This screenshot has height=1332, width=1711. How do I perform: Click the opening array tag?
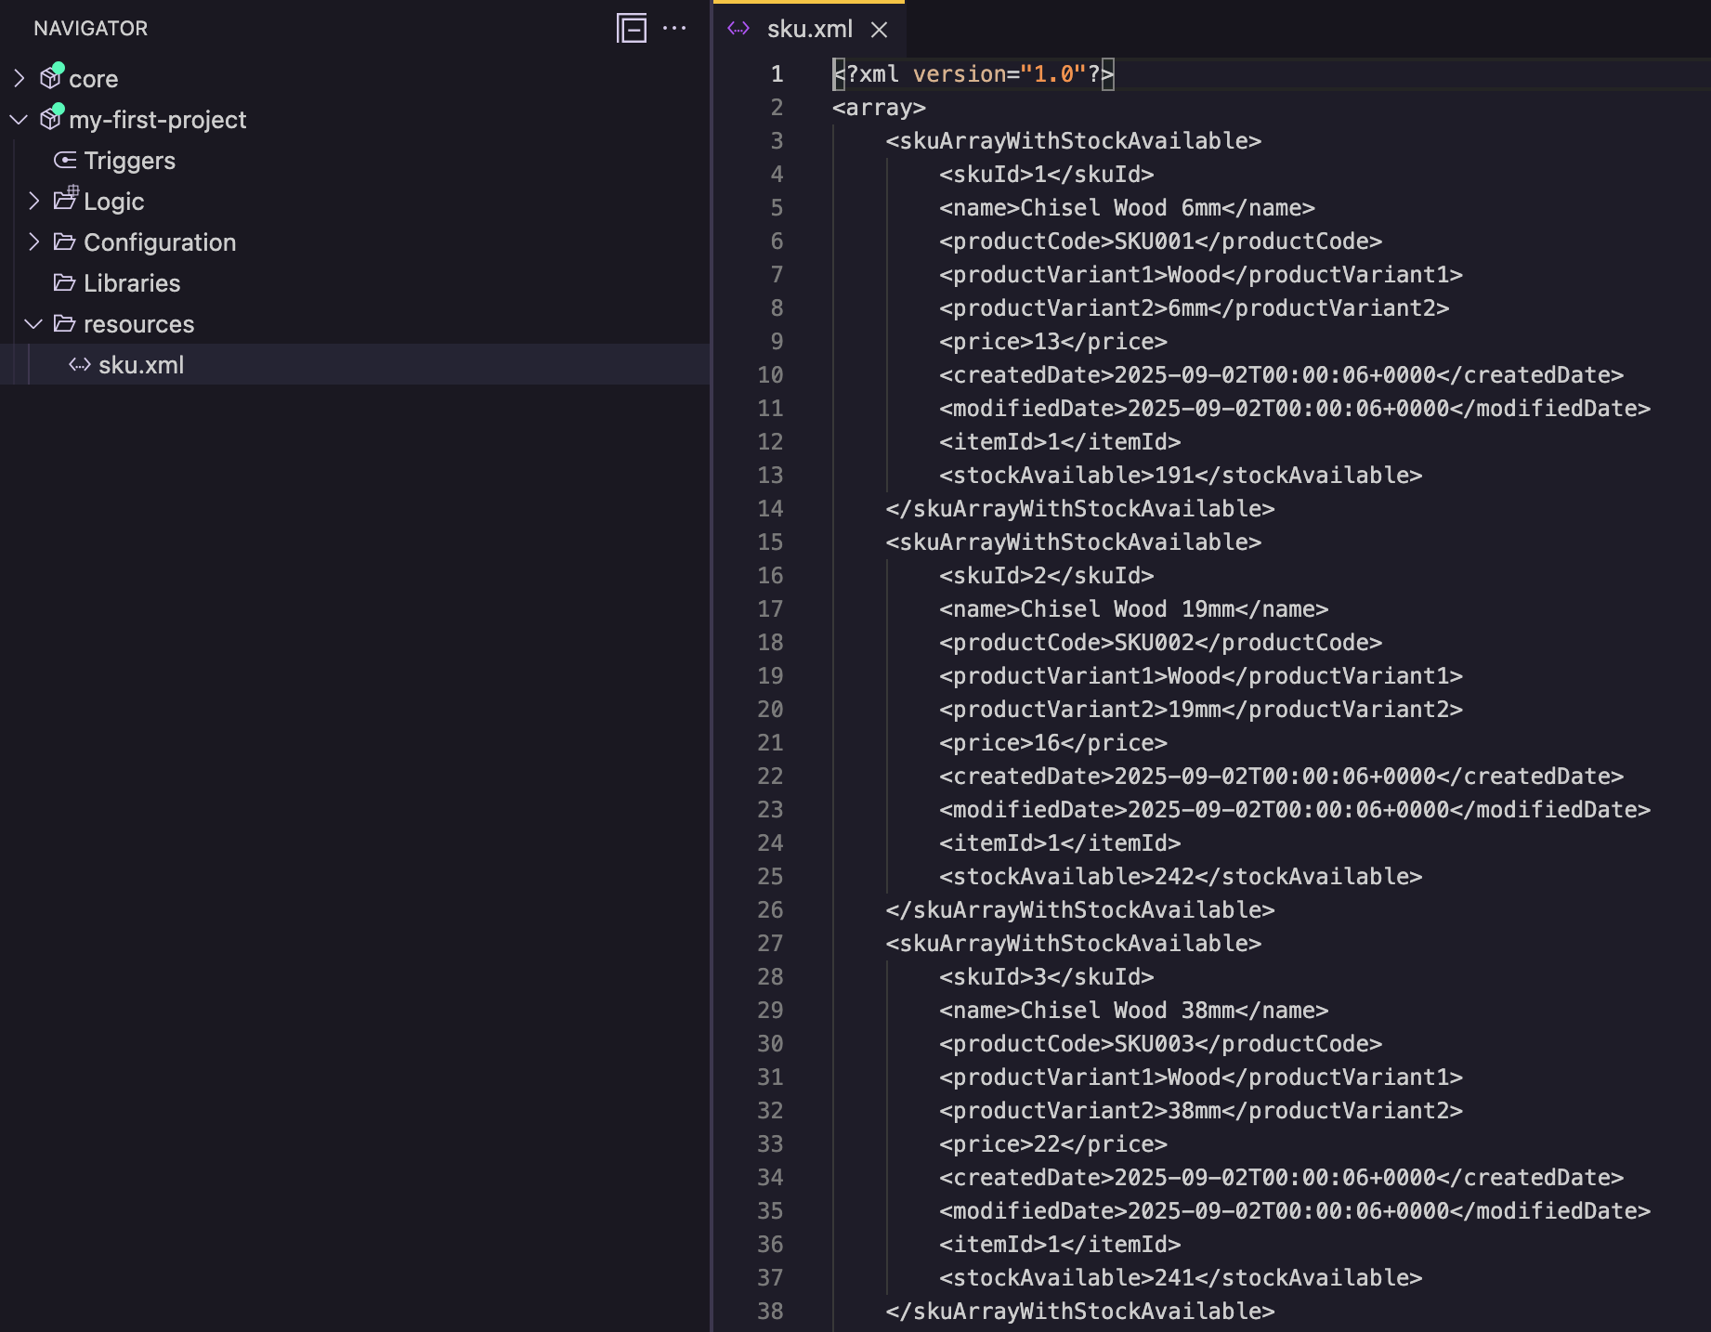pyautogui.click(x=879, y=107)
